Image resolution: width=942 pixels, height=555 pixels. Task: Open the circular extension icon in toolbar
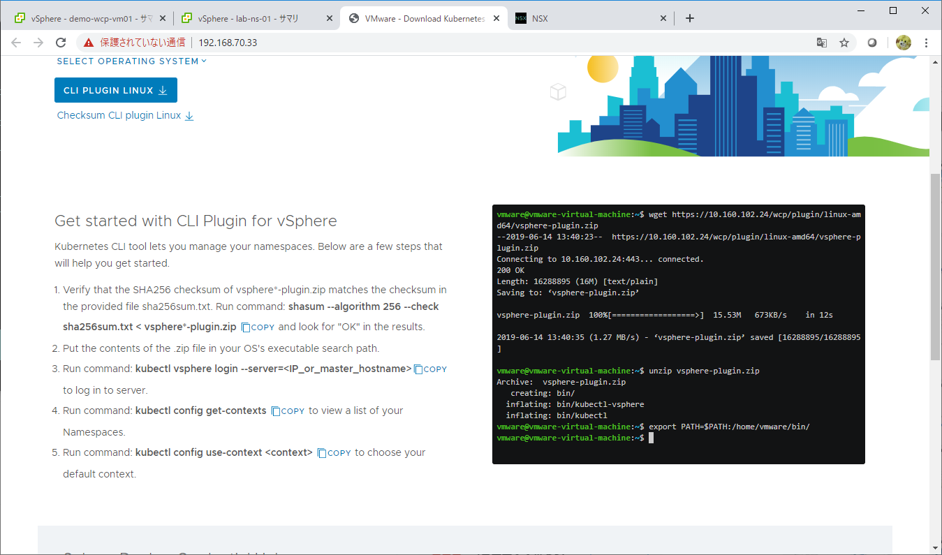[x=872, y=43]
